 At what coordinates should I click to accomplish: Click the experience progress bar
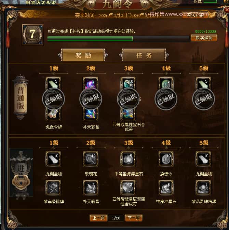(118, 39)
